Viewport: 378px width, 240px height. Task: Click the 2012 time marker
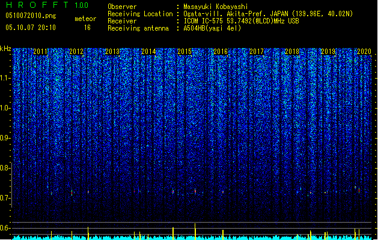coord(76,52)
